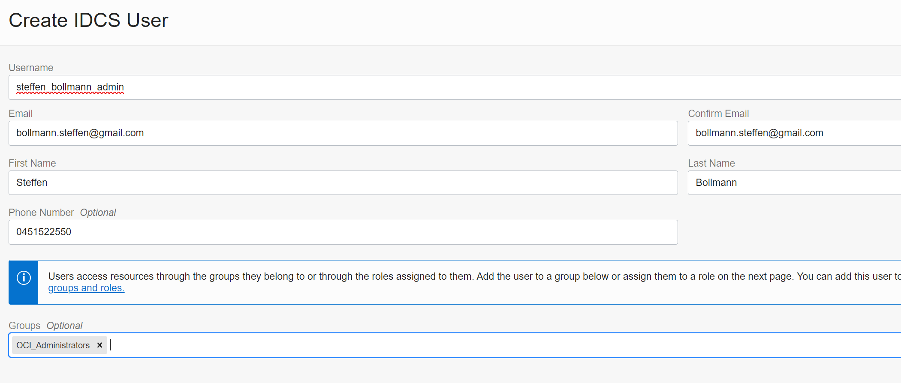Focus the Phone Number input field
The width and height of the screenshot is (901, 383).
[343, 232]
